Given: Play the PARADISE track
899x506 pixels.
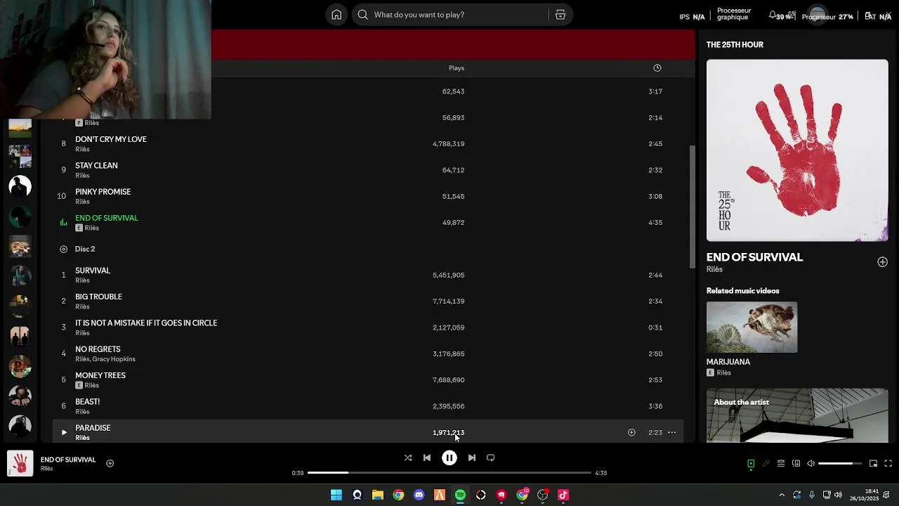Looking at the screenshot, I should coord(63,432).
